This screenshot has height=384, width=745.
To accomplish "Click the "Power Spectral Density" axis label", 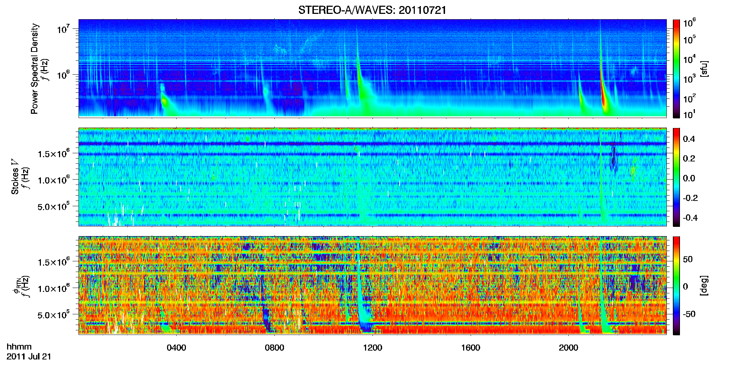I will click(x=34, y=69).
